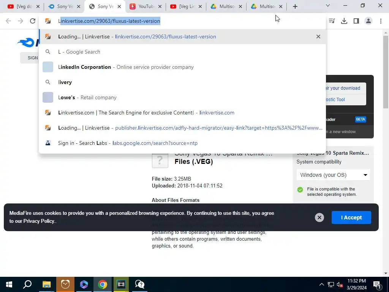Screen dimensions: 389x292
Task: Open the tab search chevron
Action: tap(328, 5)
